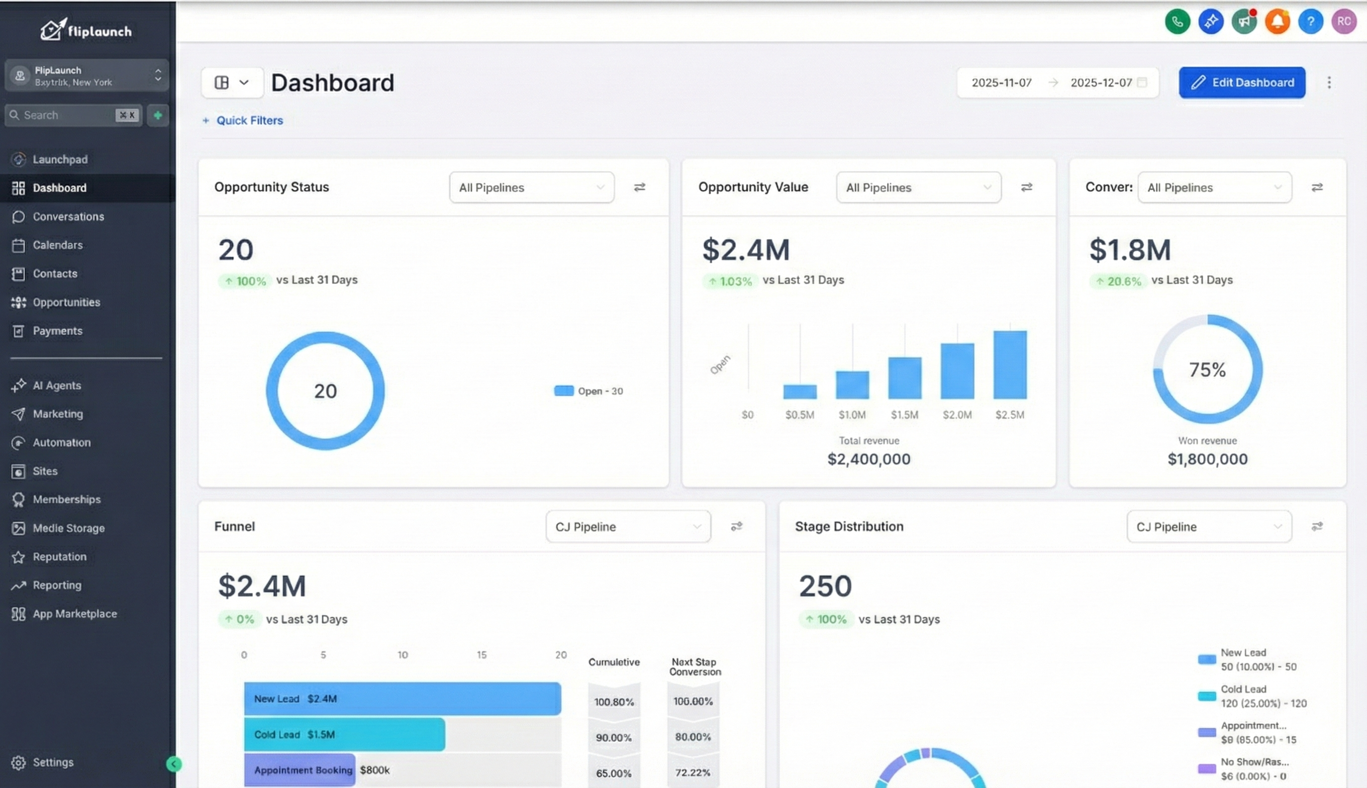Open the blue help question icon
The width and height of the screenshot is (1367, 788).
click(x=1310, y=22)
